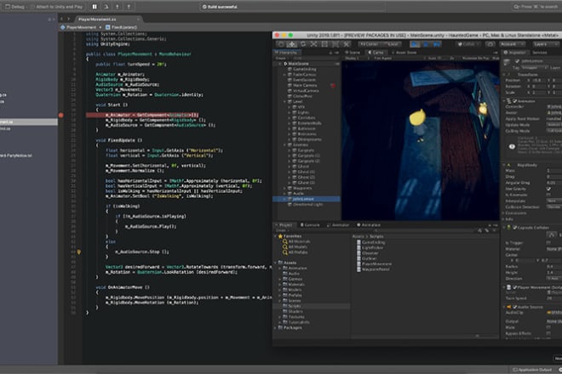Click the Unity Step frame button

[x=437, y=44]
